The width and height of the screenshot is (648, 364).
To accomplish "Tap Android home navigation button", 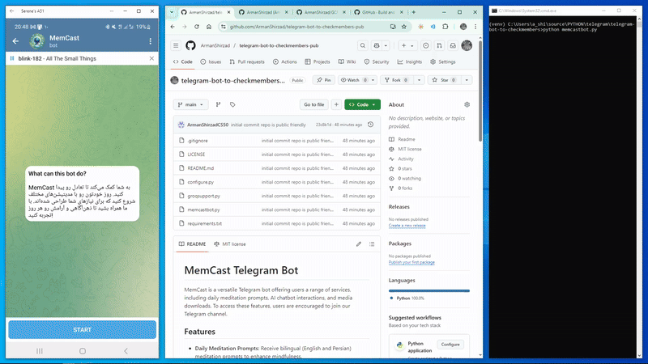I will 83,351.
